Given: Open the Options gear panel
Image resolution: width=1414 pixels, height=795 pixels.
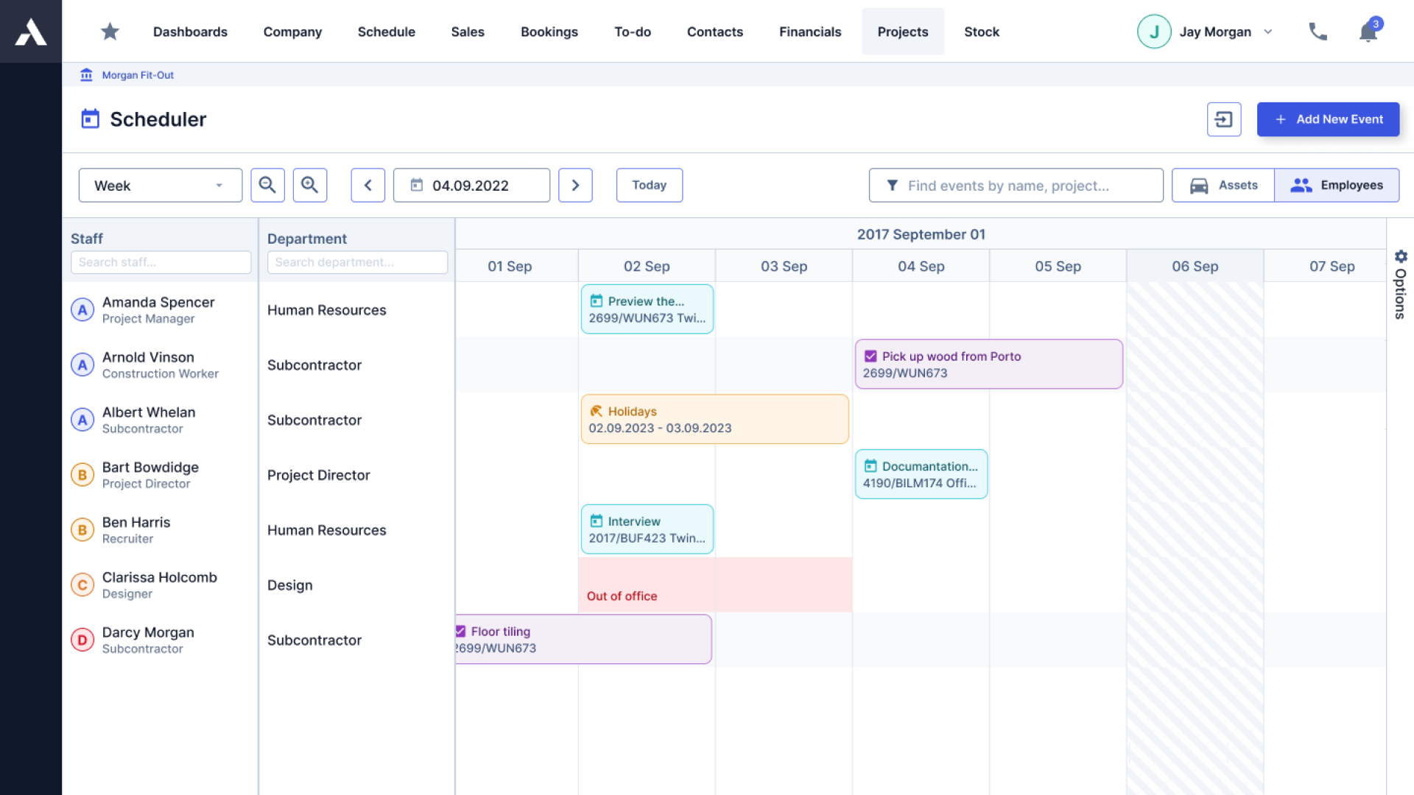Looking at the screenshot, I should (1400, 257).
